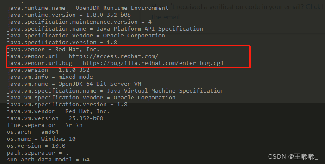Click the os.arch = amd64 line
The height and width of the screenshot is (164, 325).
pos(33,132)
